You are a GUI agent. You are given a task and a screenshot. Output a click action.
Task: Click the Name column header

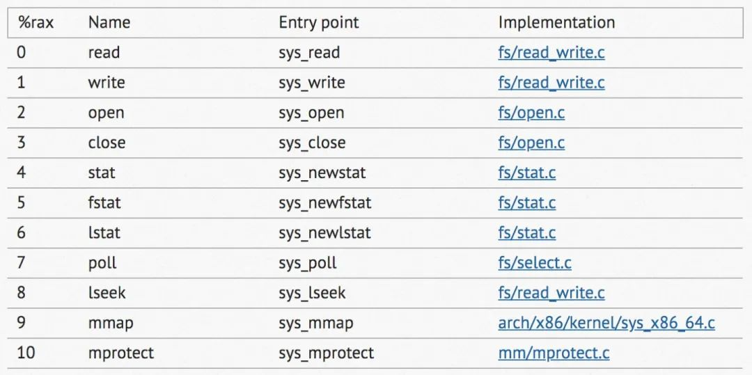[x=109, y=22]
